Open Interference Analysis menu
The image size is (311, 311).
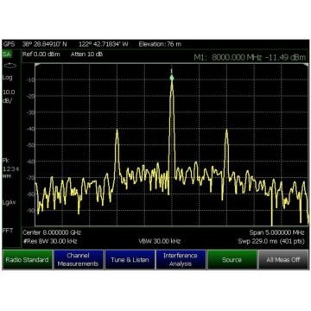pos(181,259)
